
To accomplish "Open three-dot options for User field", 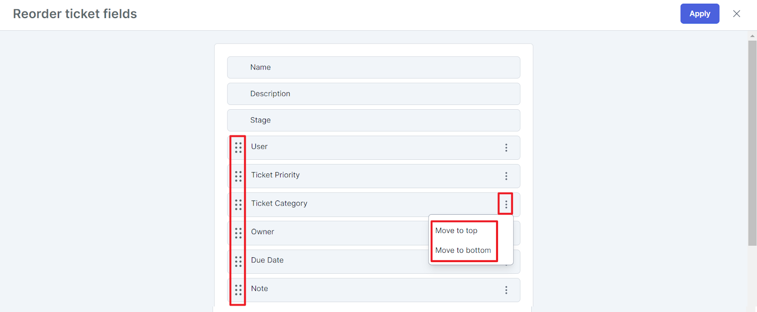I will click(x=506, y=147).
